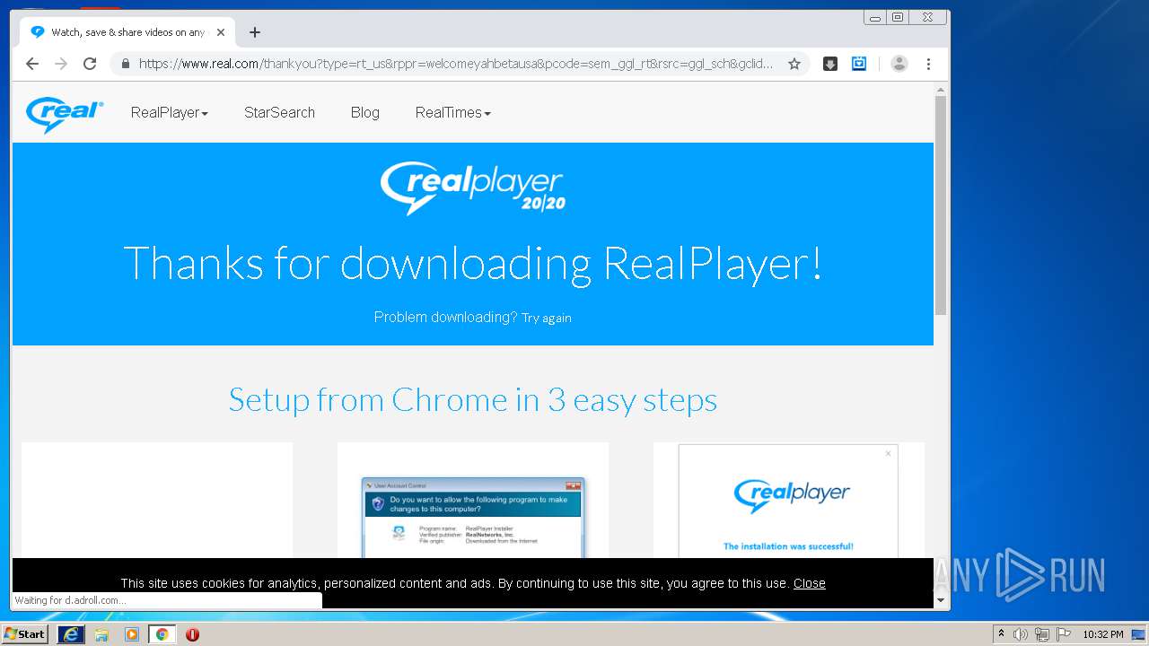The height and width of the screenshot is (646, 1149).
Task: Click the red Opera taskbar icon
Action: pos(192,634)
